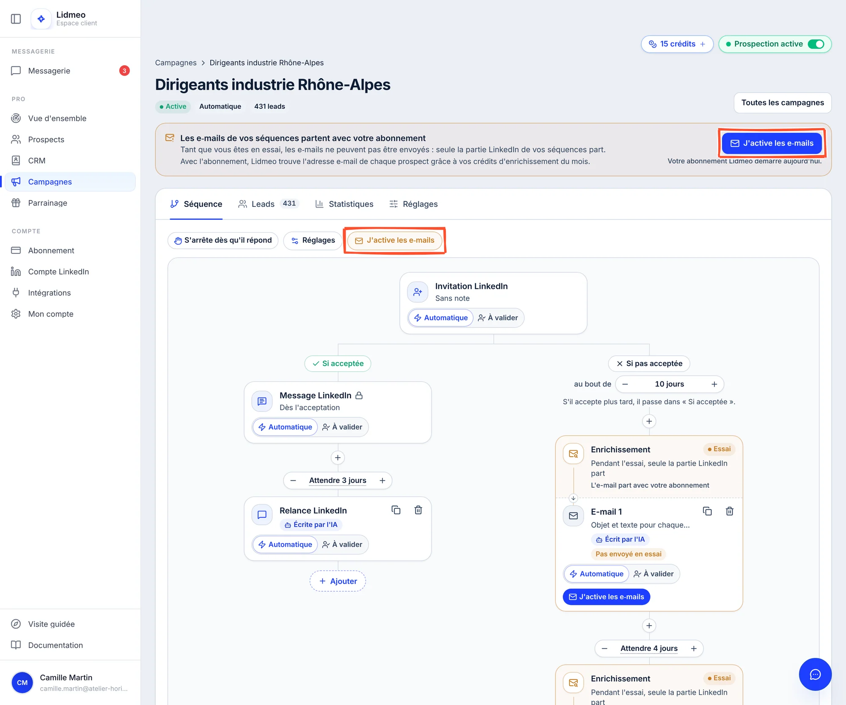Decrease the 10 jours delay
Image resolution: width=846 pixels, height=705 pixels.
point(625,384)
